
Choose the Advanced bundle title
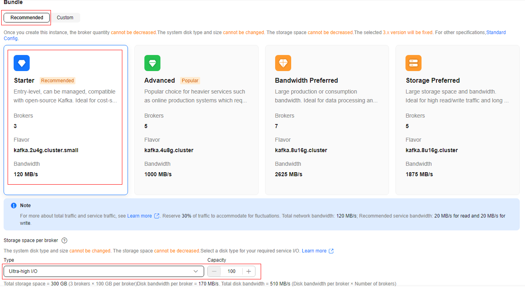click(160, 80)
